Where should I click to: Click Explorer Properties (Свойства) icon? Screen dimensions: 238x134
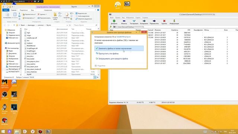67,15
